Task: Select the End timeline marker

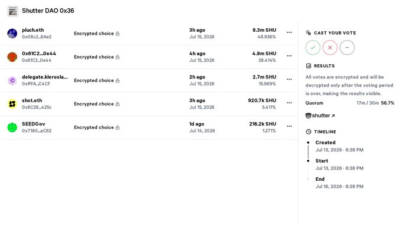Action: point(308,179)
